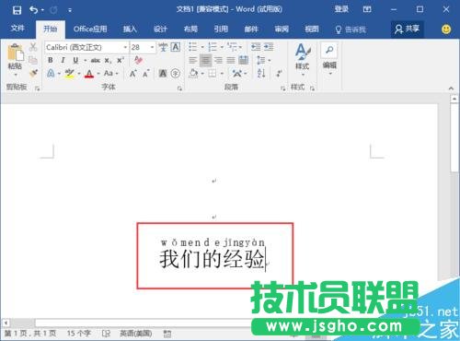
Task: Sort the selected paragraphs
Action: 261,73
